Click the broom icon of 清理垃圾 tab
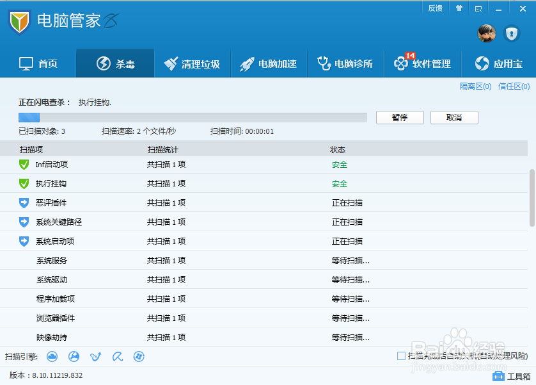The height and width of the screenshot is (385, 536). pos(171,63)
